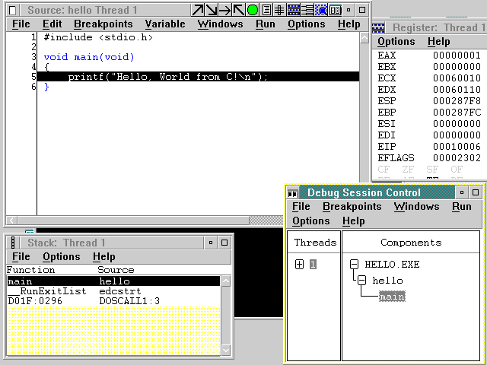Viewport: 487px width, 365px height.
Task: Click the blue circle dotted icon in toolbar
Action: coord(321,10)
